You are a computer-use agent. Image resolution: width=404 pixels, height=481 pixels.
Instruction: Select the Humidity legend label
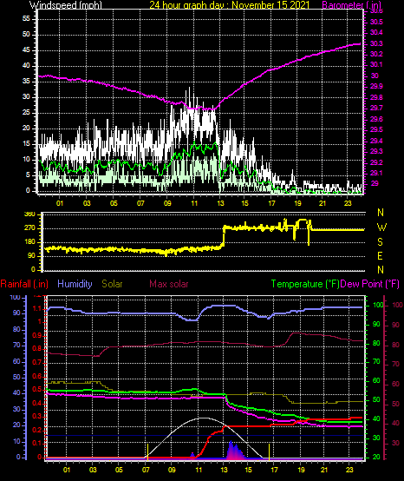pyautogui.click(x=75, y=284)
